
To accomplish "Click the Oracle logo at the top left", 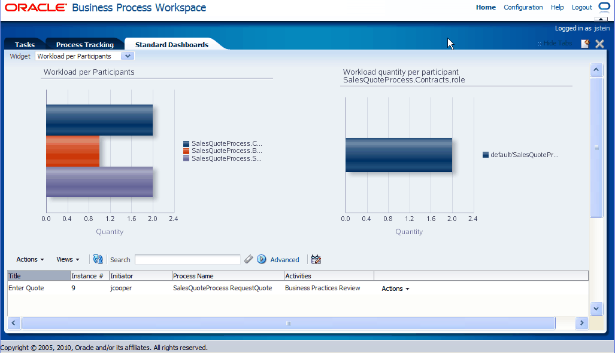I will 36,7.
